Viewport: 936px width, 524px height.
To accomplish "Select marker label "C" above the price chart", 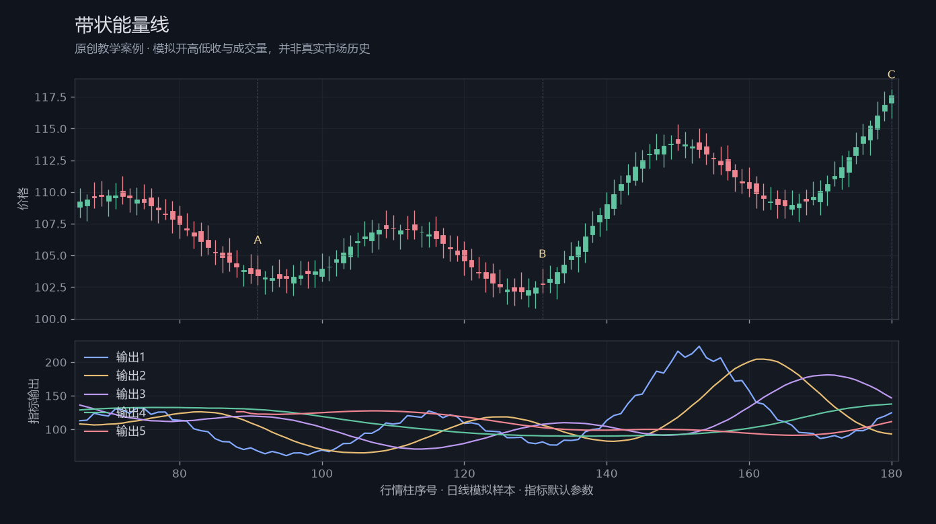I will coord(892,75).
